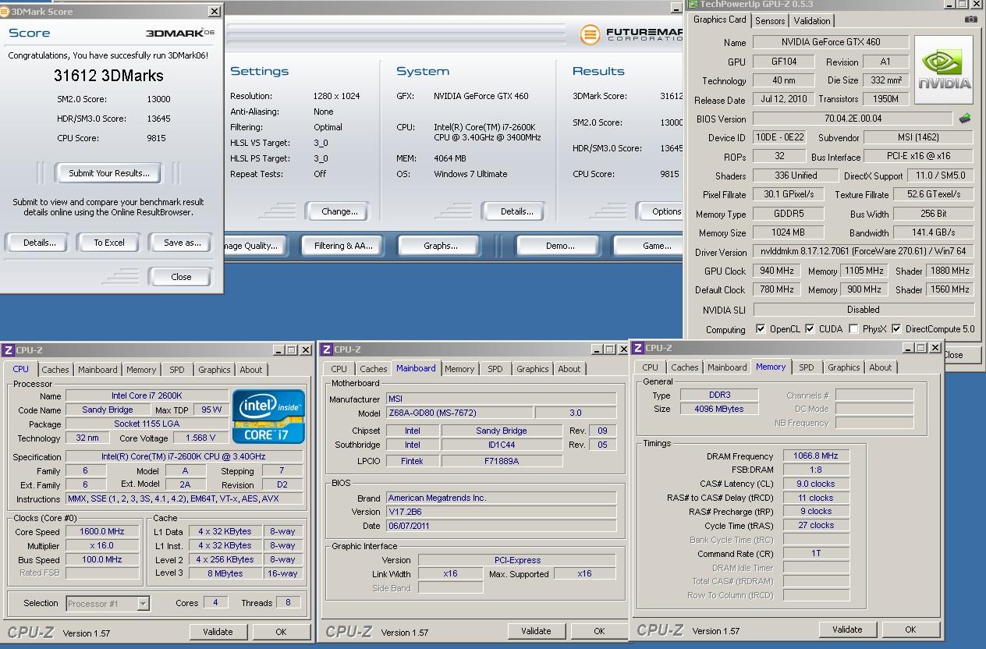The width and height of the screenshot is (986, 649).
Task: Click the CPU-Z title icon of Mainboard window
Action: pyautogui.click(x=327, y=349)
